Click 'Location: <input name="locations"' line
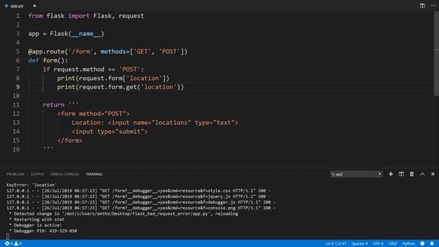This screenshot has height=247, width=439. pos(155,123)
